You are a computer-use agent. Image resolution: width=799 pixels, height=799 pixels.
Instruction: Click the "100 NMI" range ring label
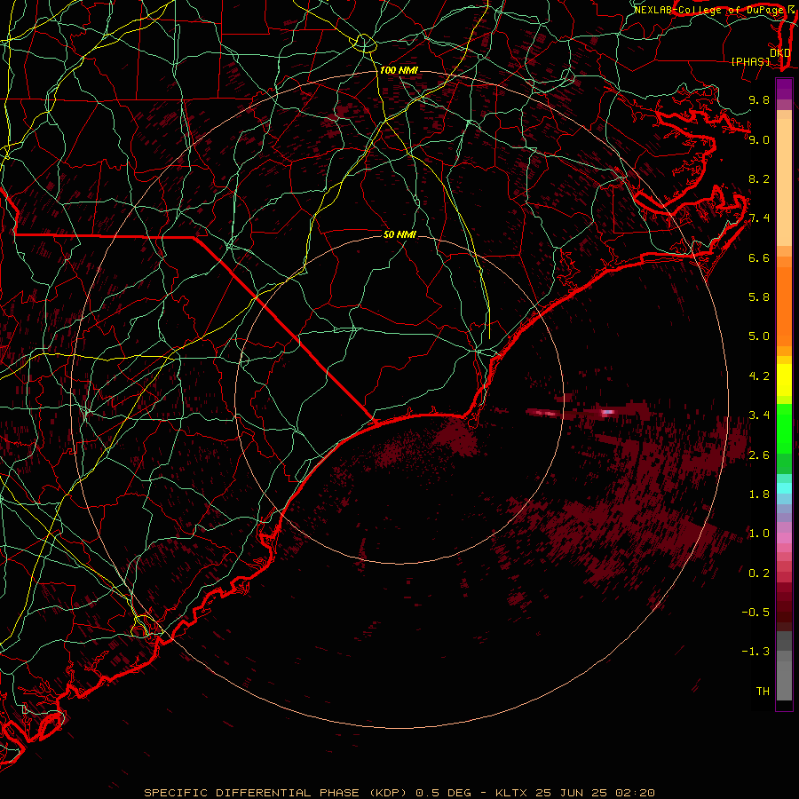pos(399,70)
